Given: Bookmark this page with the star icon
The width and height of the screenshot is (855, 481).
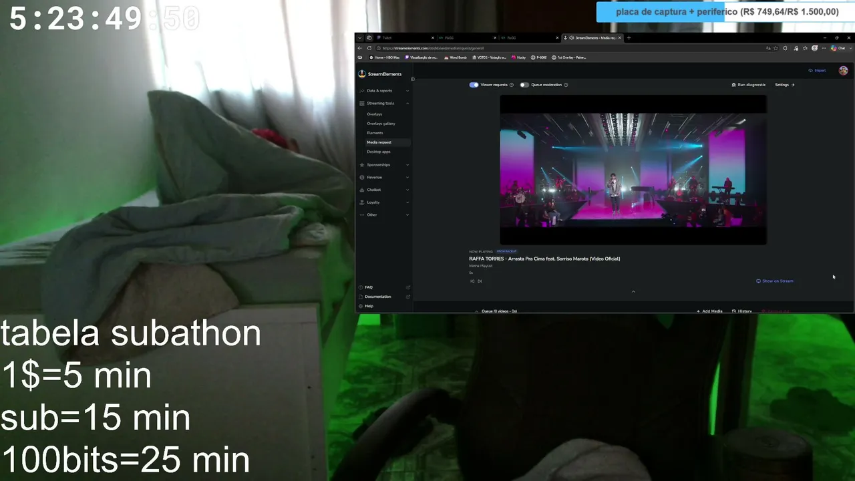Looking at the screenshot, I should 777,48.
